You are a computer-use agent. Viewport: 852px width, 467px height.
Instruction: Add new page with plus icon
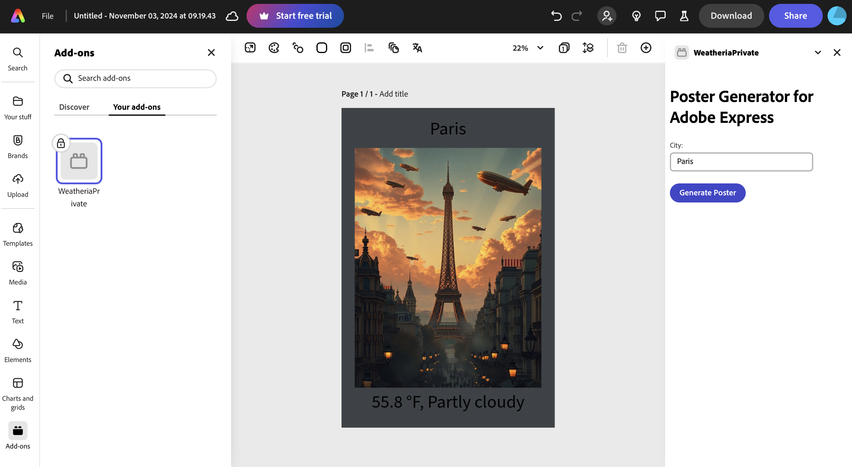[x=646, y=48]
